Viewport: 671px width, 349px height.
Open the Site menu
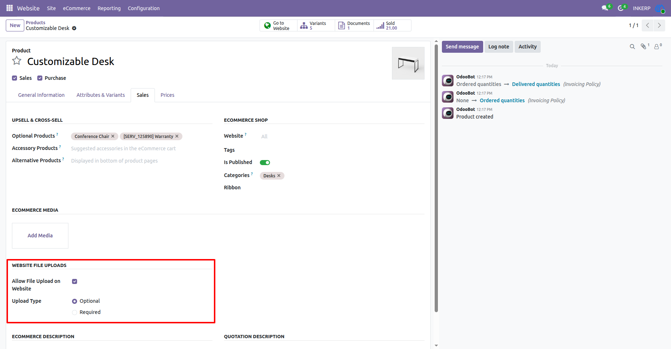pos(51,8)
